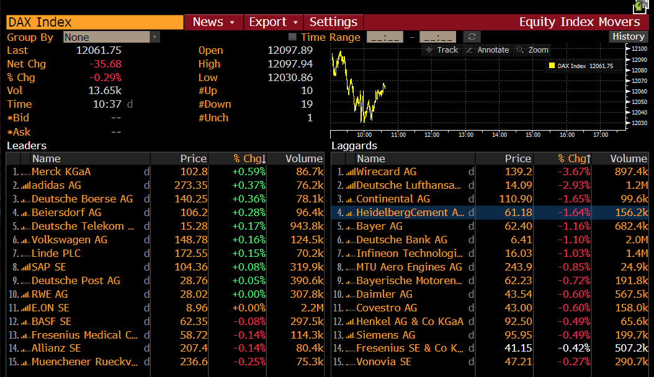Click signal bars icon beside Wirecard AG

[351, 172]
